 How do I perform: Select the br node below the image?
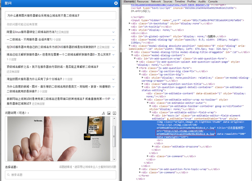pyautogui.click(x=160, y=140)
